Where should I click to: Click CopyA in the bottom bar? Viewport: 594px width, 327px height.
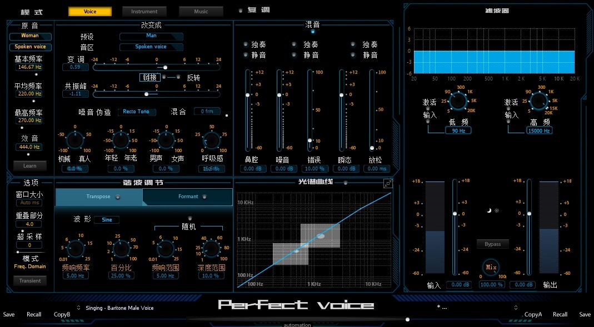pyautogui.click(x=533, y=315)
